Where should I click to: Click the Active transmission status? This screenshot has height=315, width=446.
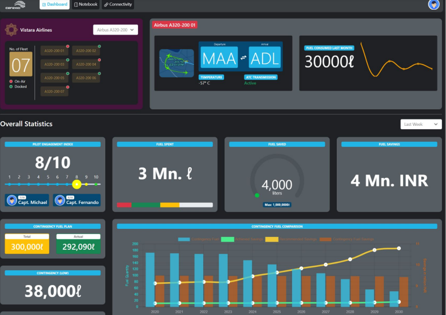pyautogui.click(x=250, y=83)
